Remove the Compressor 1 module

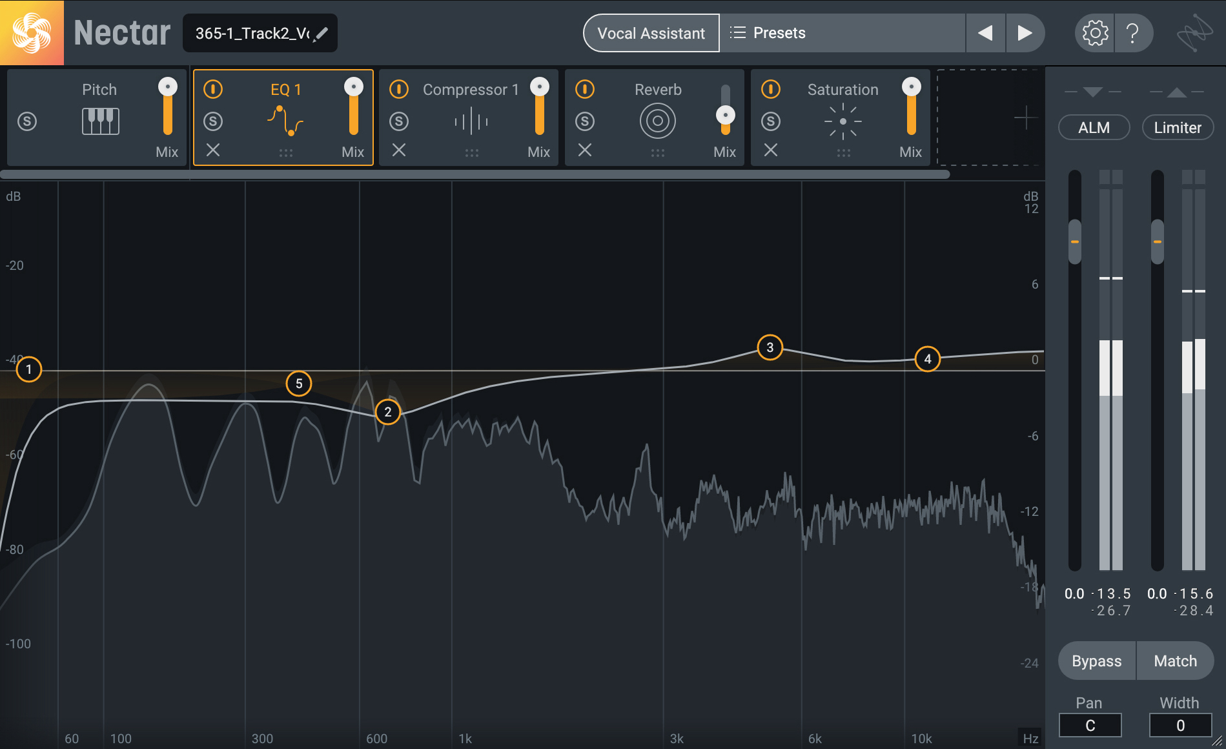pos(399,150)
